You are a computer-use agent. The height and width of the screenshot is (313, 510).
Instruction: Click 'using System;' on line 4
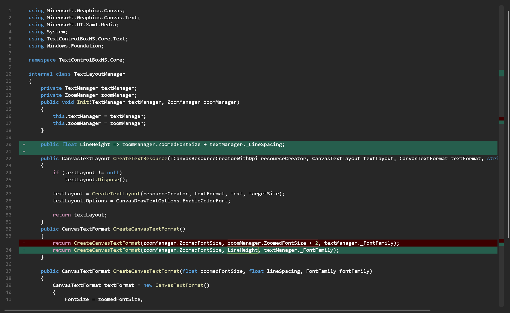[48, 32]
